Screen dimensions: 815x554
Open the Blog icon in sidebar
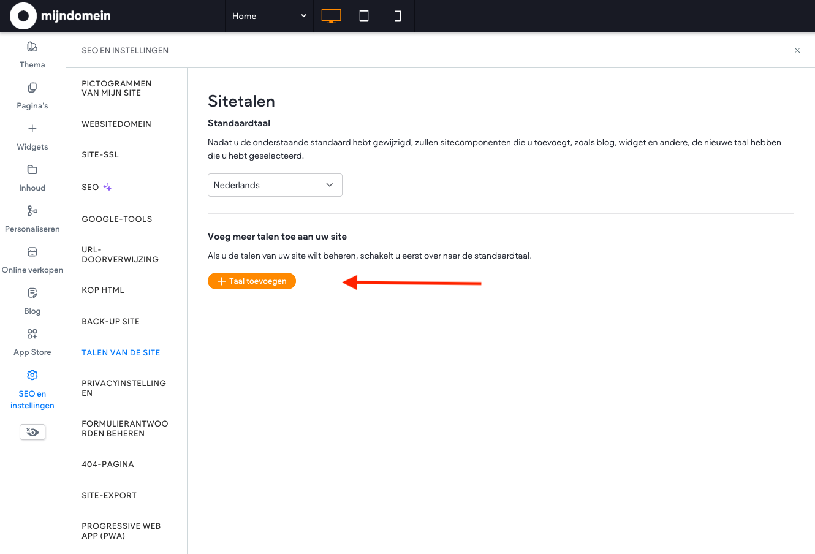pos(32,293)
